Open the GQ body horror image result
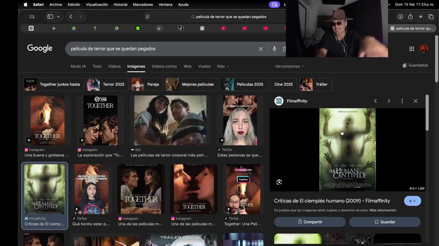Screen dimensions: 439x246 pyautogui.click(x=170, y=120)
